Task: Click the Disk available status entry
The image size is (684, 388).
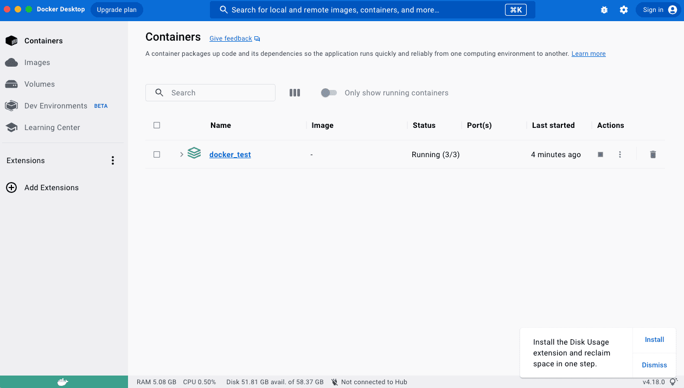Action: (275, 382)
